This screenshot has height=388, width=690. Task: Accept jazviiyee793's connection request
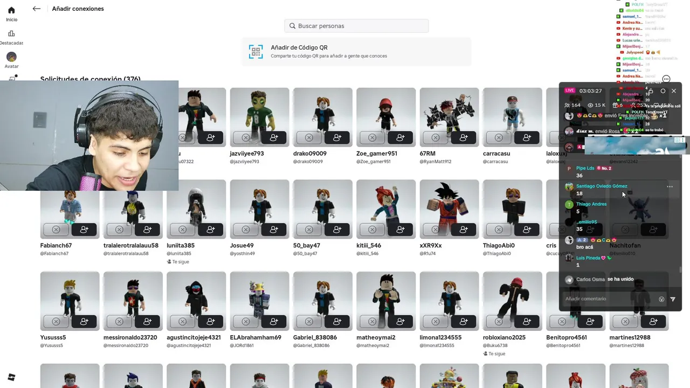click(x=274, y=138)
